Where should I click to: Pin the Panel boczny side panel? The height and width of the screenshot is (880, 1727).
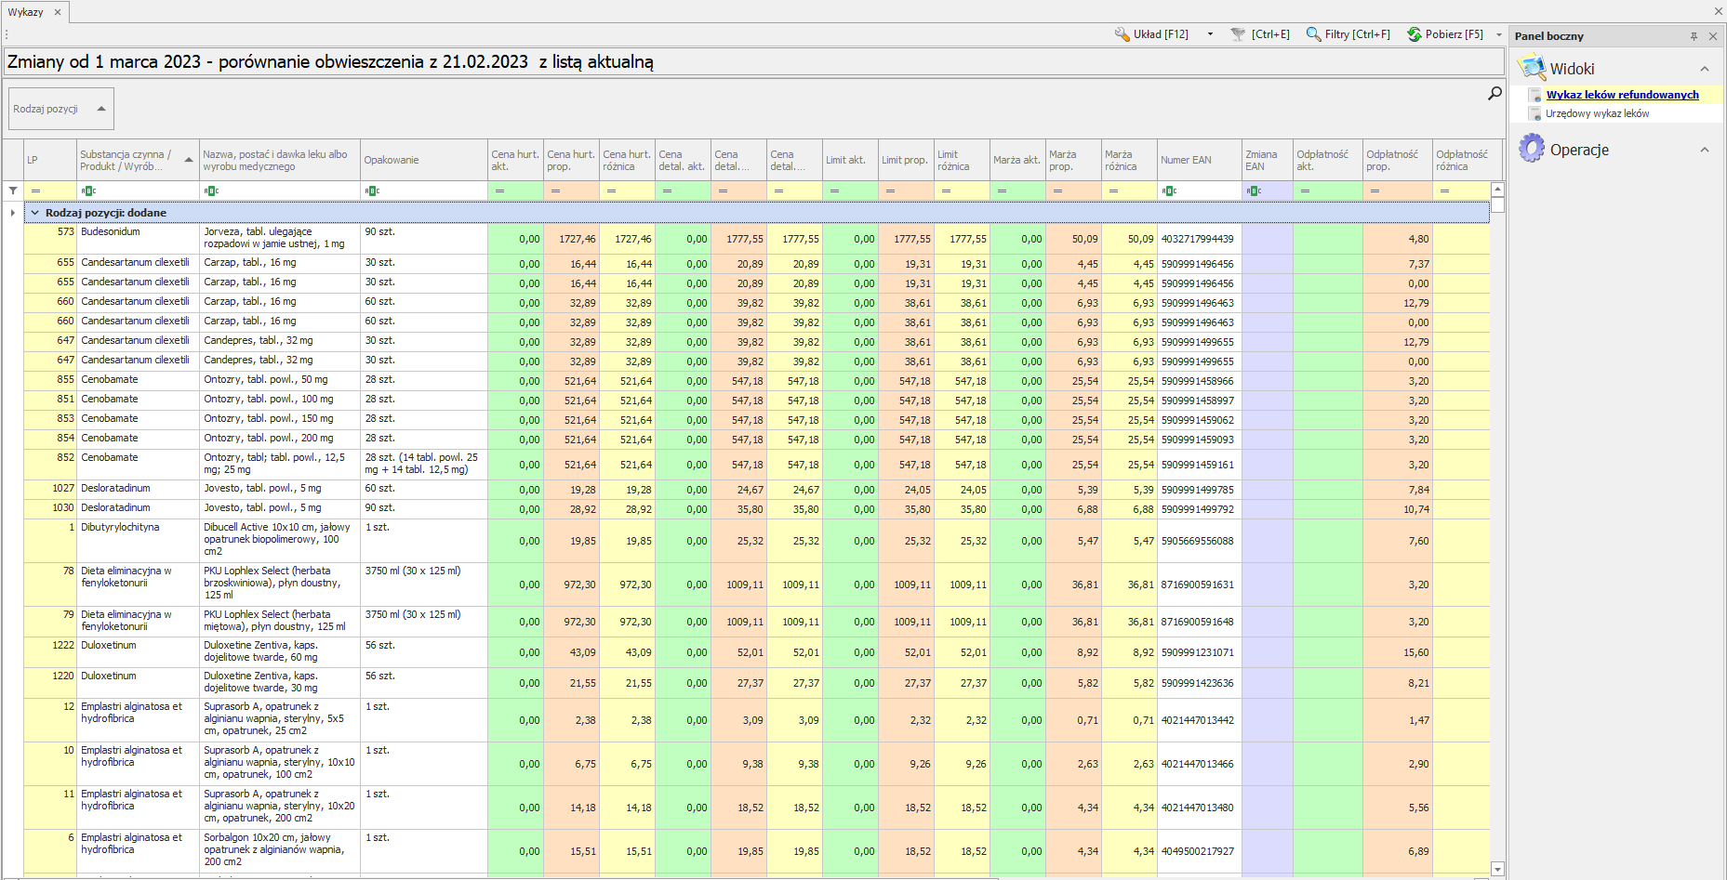(1694, 36)
